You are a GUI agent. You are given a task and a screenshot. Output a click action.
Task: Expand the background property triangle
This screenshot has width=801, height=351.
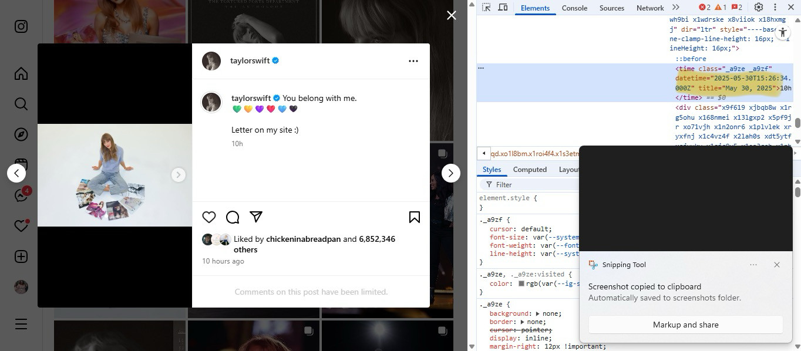click(537, 313)
